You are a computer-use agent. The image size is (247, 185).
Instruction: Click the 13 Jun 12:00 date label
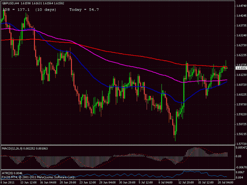click(x=28, y=183)
